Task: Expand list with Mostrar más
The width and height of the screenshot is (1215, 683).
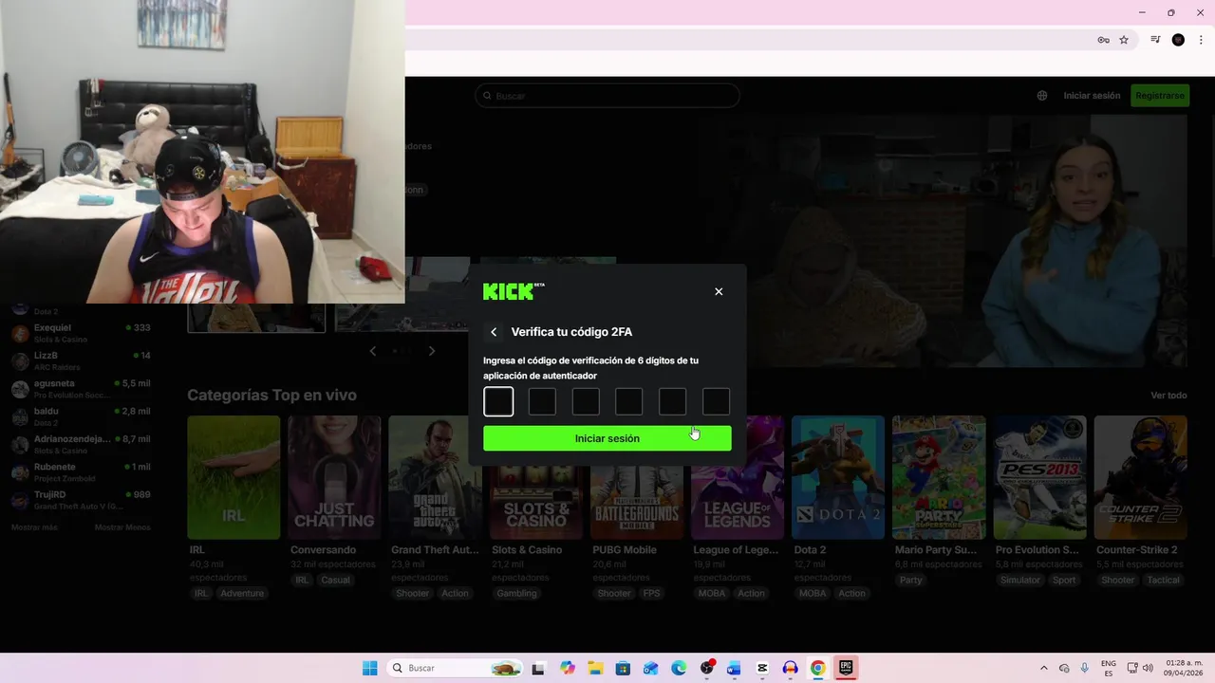Action: point(34,527)
